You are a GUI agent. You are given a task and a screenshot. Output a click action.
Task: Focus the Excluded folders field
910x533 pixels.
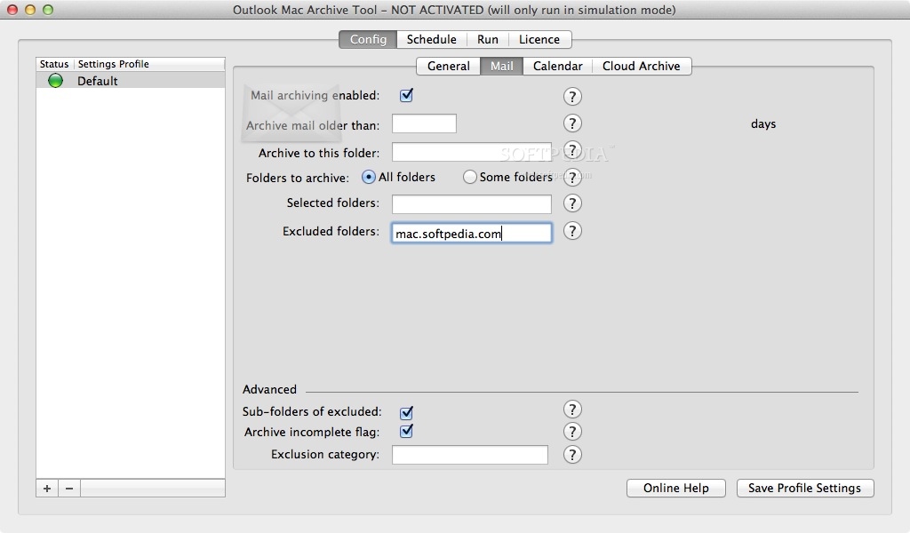click(472, 233)
